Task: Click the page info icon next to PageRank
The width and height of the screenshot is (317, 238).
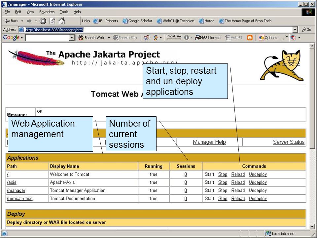Action: pyautogui.click(x=186, y=38)
